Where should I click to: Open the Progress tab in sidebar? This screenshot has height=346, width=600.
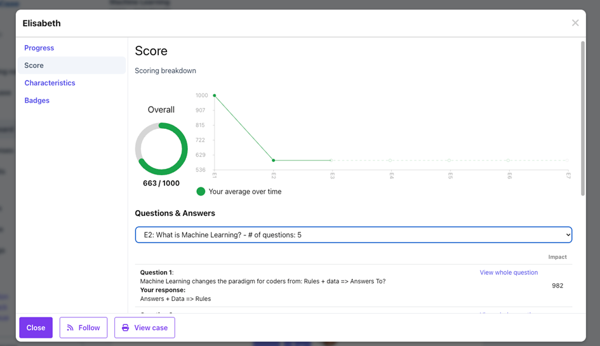tap(39, 48)
